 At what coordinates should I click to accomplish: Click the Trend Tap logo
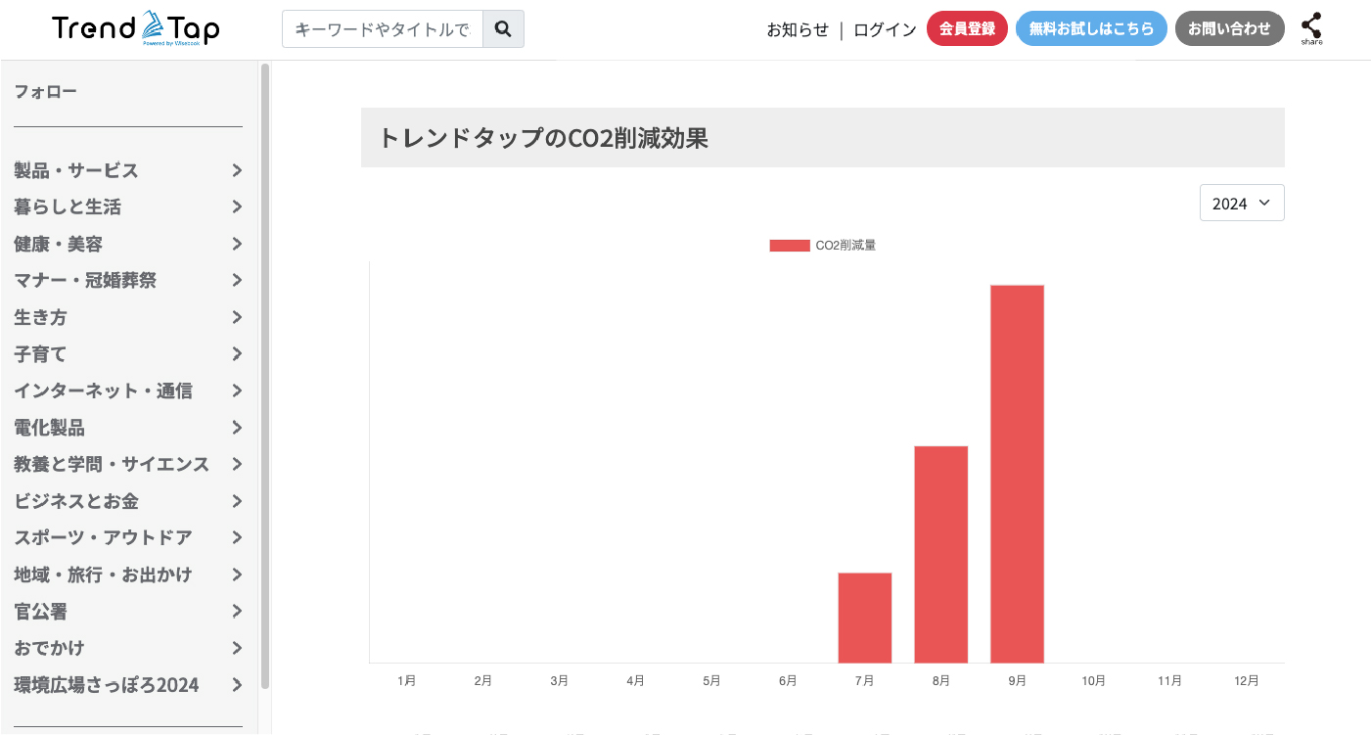136,28
